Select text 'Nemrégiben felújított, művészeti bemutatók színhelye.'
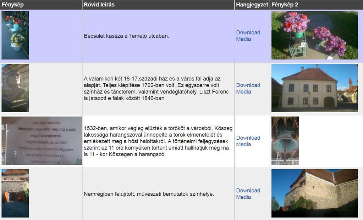Viewport: 363px width, 220px height. (149, 194)
